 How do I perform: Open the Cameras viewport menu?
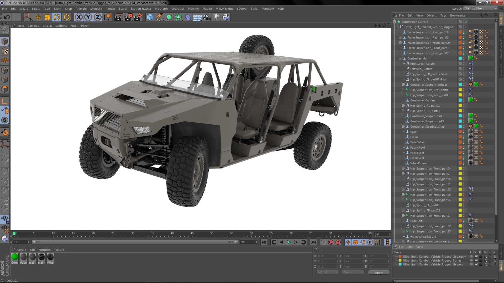click(x=33, y=26)
